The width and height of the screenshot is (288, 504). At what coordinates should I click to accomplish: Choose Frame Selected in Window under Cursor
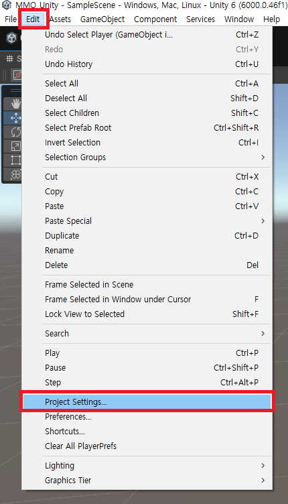pos(147,300)
